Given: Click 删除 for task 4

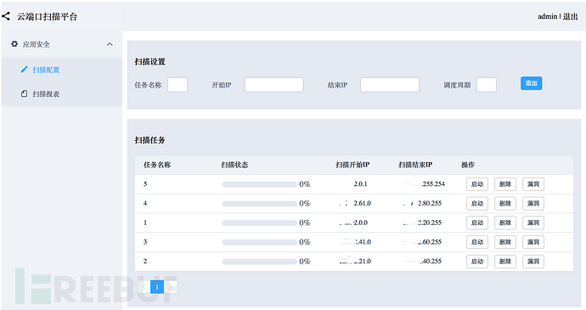Looking at the screenshot, I should coord(505,204).
